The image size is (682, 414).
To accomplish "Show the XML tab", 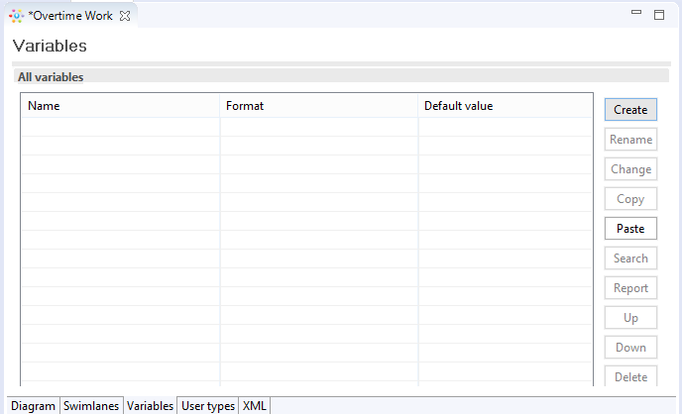I will pos(254,406).
